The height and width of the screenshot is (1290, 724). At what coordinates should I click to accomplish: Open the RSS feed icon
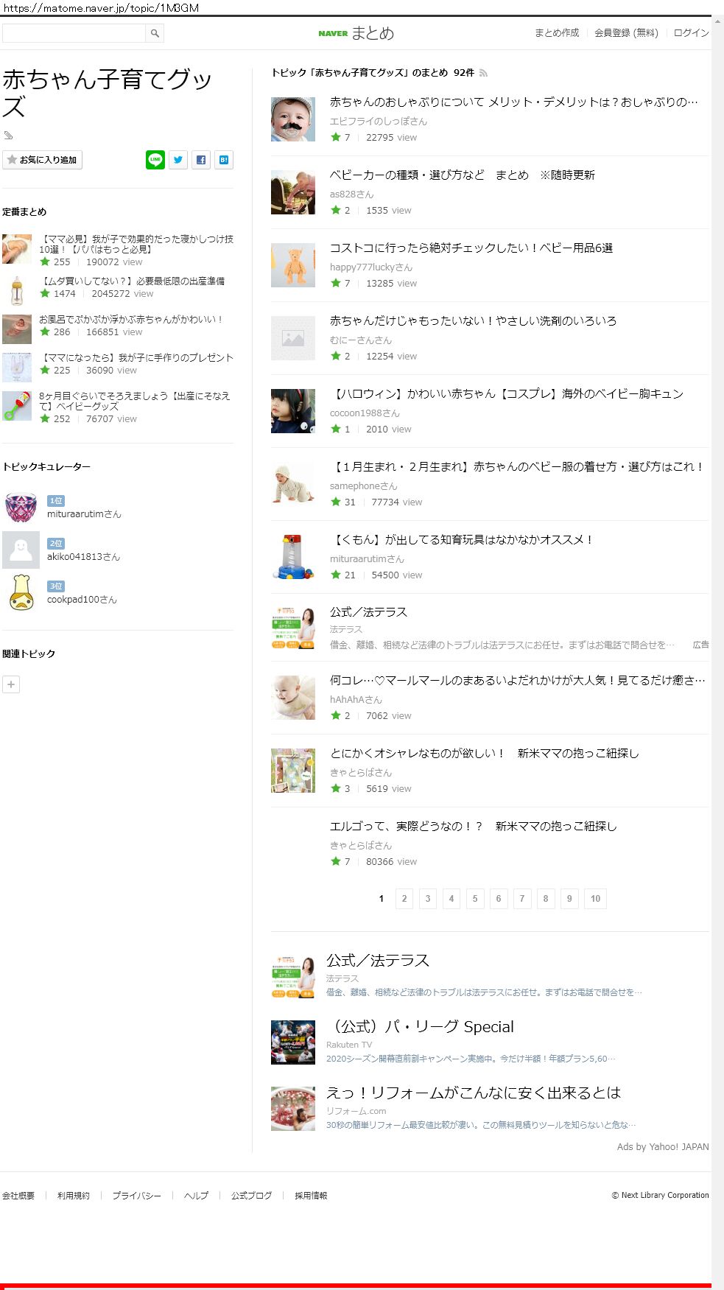coord(484,73)
